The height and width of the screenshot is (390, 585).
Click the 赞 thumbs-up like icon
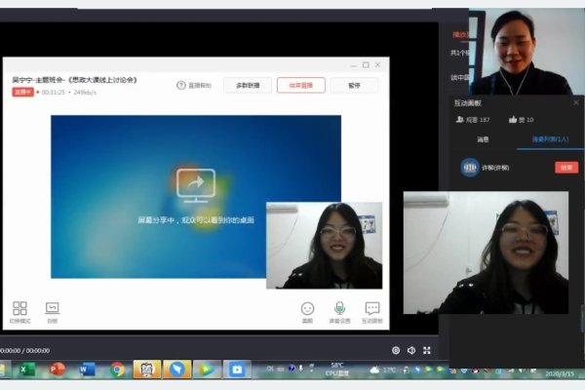point(511,119)
